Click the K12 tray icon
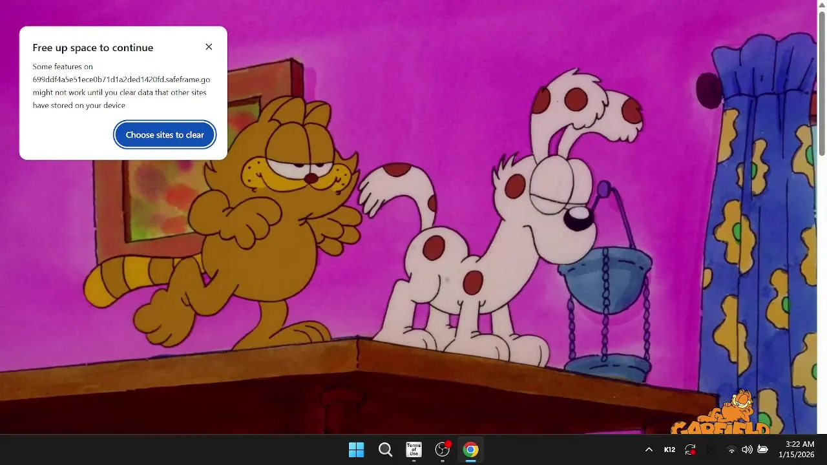The height and width of the screenshot is (465, 827). click(x=669, y=449)
